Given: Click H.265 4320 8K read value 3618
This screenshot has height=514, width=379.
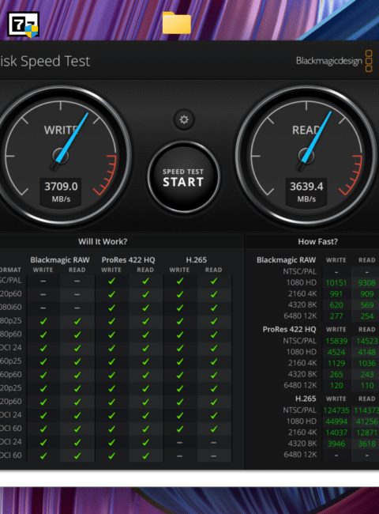Looking at the screenshot, I should (366, 444).
